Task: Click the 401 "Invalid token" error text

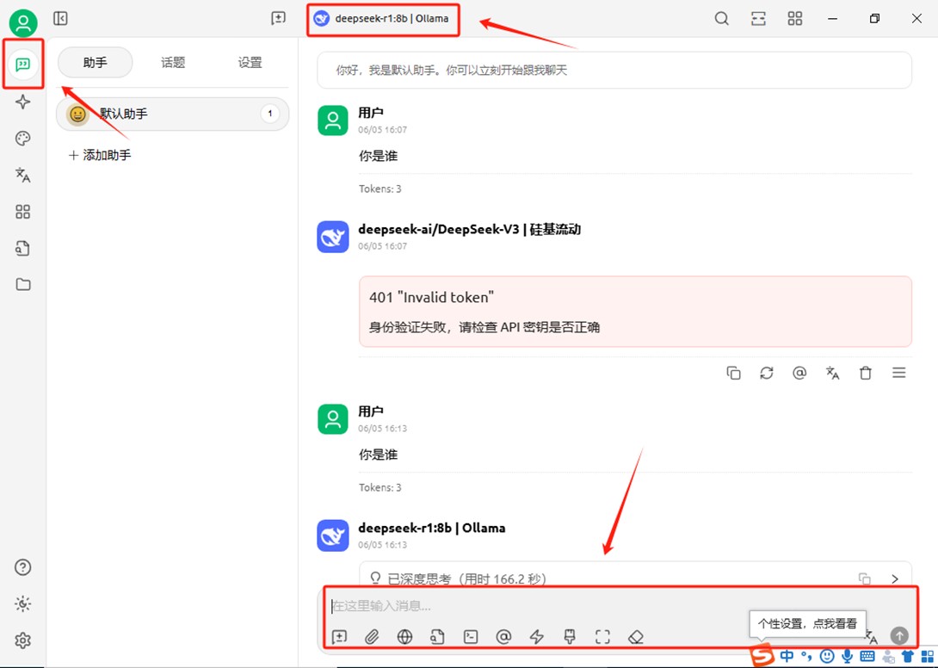Action: pyautogui.click(x=432, y=297)
